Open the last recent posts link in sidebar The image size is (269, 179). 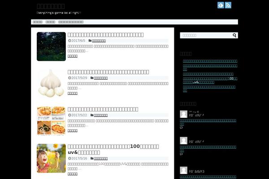click(x=209, y=89)
